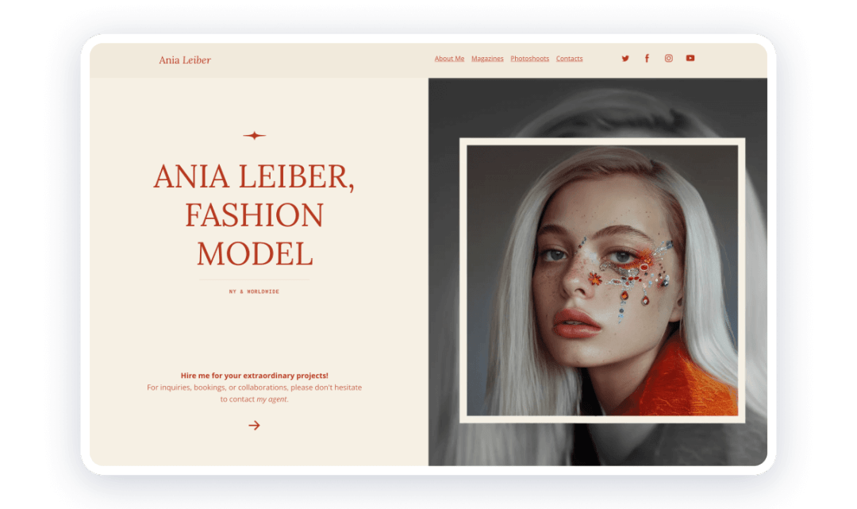The image size is (857, 509).
Task: Select the 'NY & WORLDWIDE' tagline
Action: click(254, 291)
